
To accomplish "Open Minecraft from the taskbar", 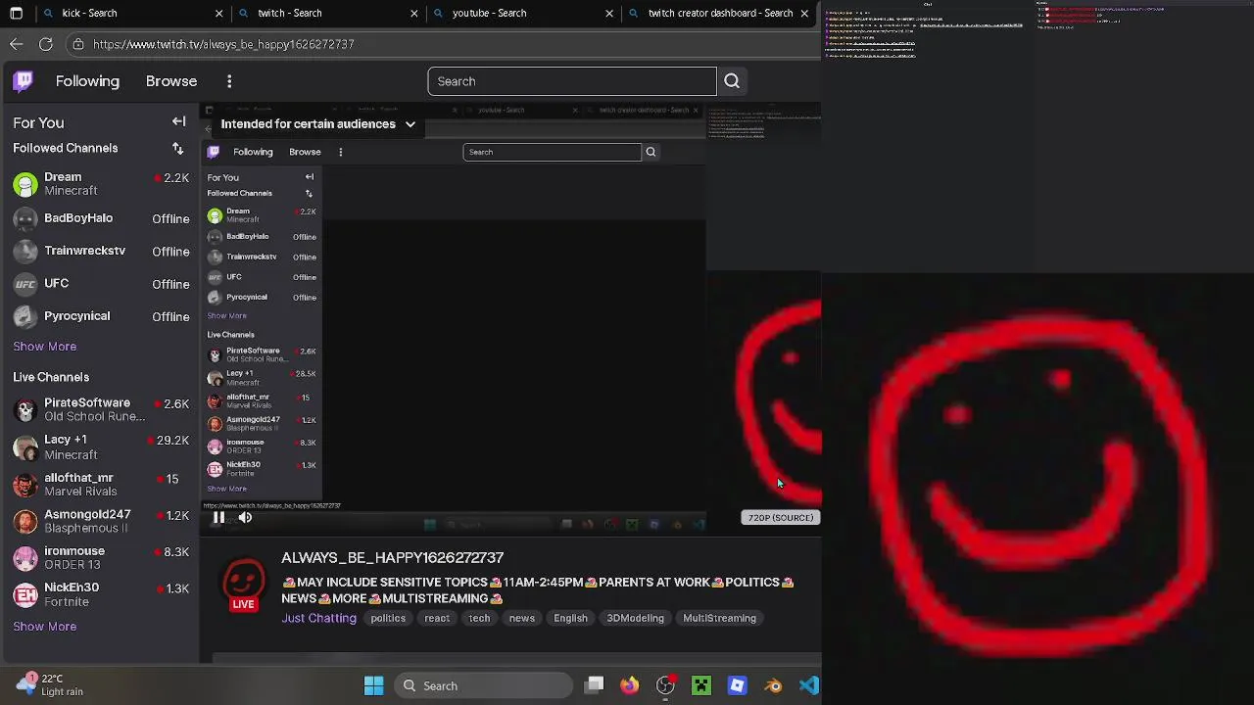I will tap(701, 685).
